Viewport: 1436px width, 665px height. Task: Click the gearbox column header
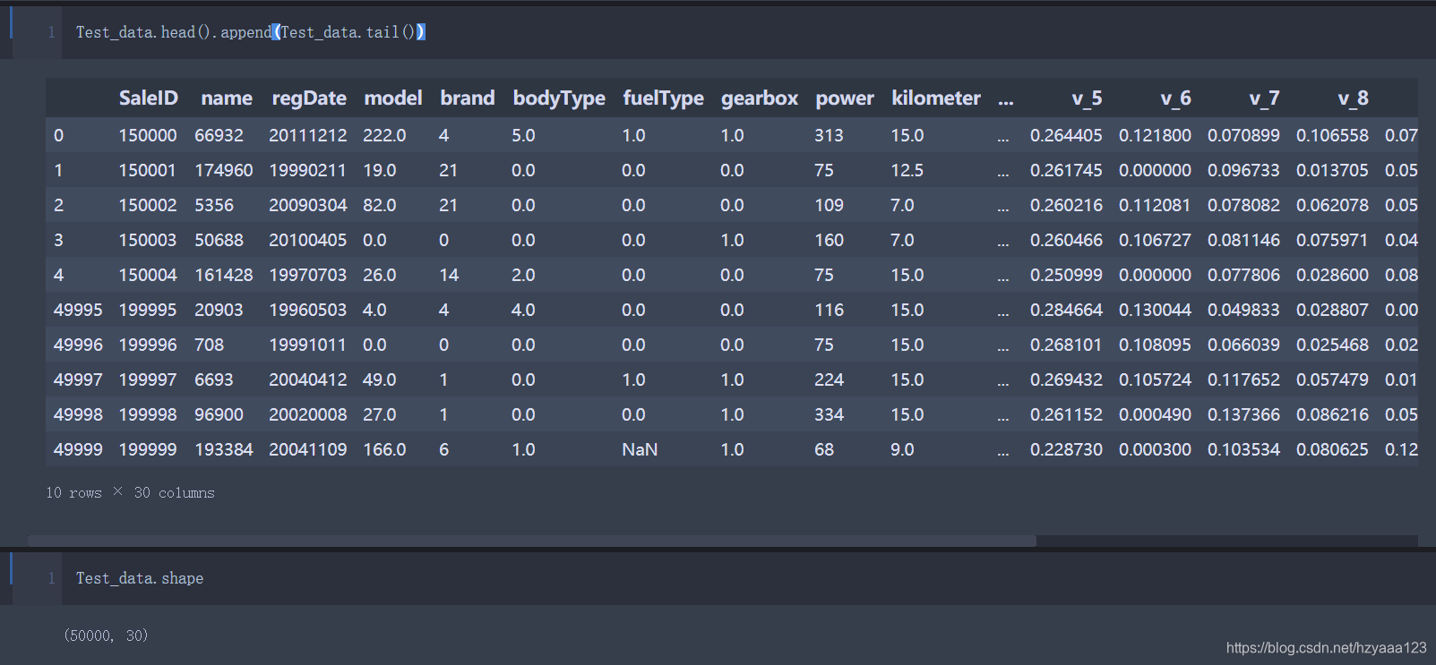(760, 98)
